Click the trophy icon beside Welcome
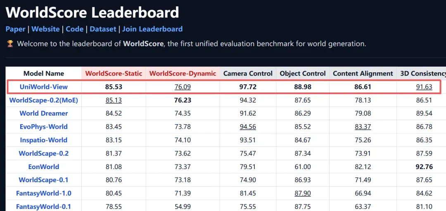The height and width of the screenshot is (211, 446). (10, 44)
